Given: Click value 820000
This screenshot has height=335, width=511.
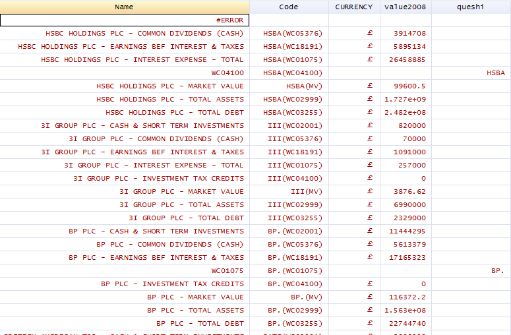Looking at the screenshot, I should [406, 126].
